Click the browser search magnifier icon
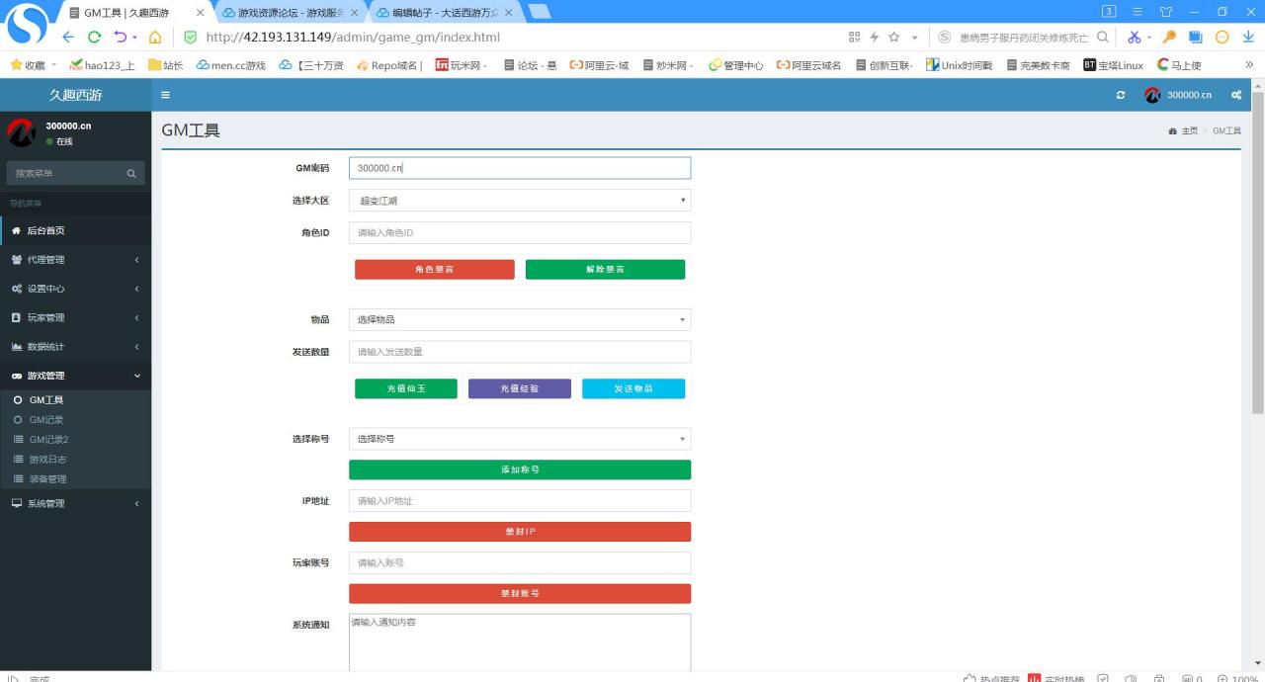 [x=1103, y=37]
